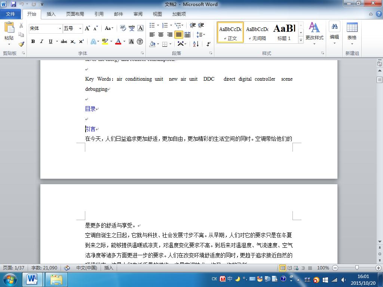
Task: Apply the 标题 1 Heading style
Action: (284, 32)
